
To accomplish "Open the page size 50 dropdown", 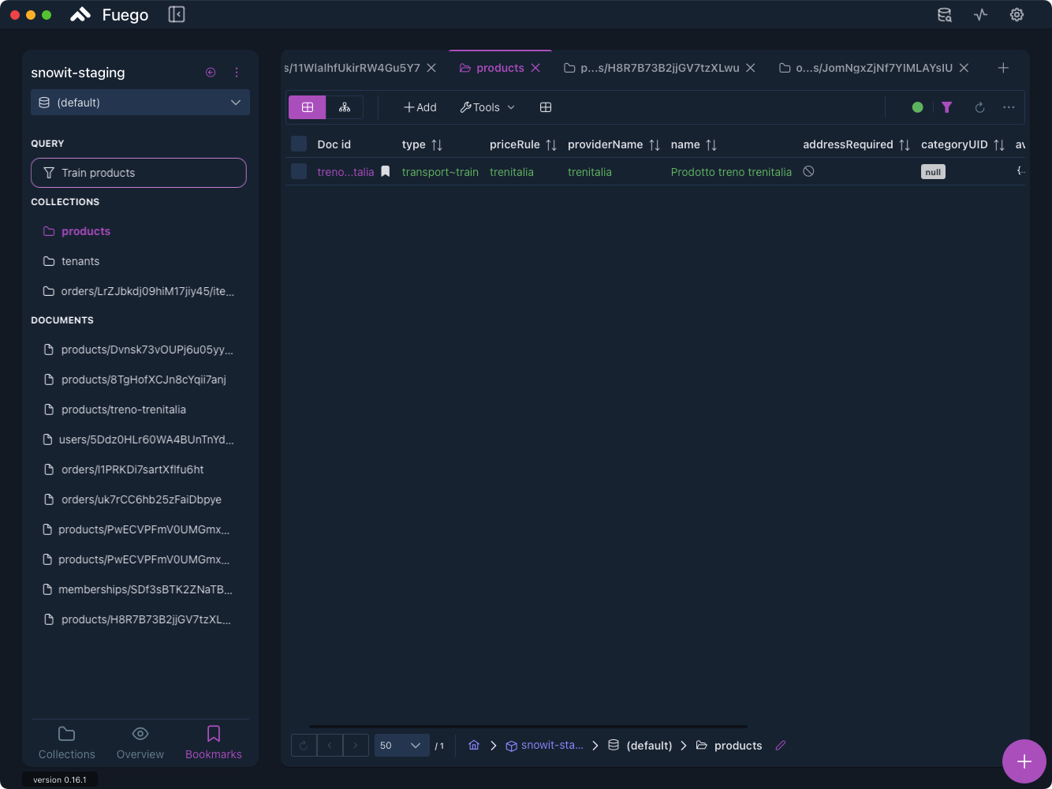I will [x=401, y=745].
